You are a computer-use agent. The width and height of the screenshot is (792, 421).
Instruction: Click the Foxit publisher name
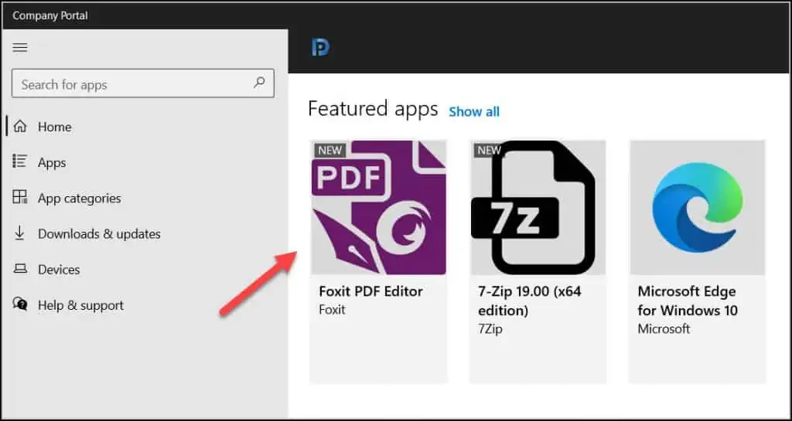pos(332,310)
